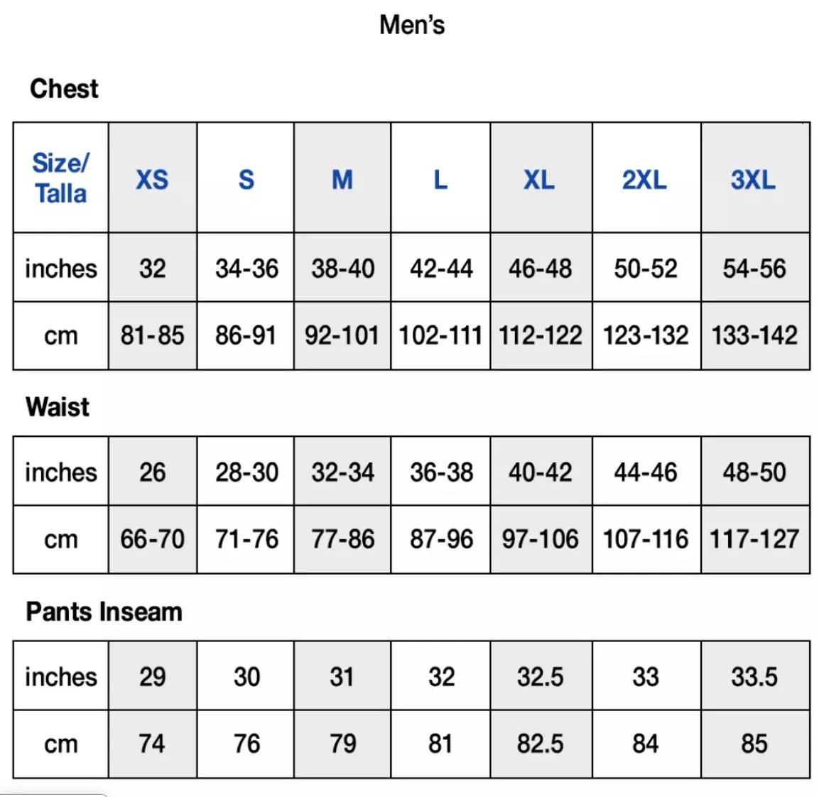Select the 3XL size header cell
824x797 pixels.
point(754,178)
